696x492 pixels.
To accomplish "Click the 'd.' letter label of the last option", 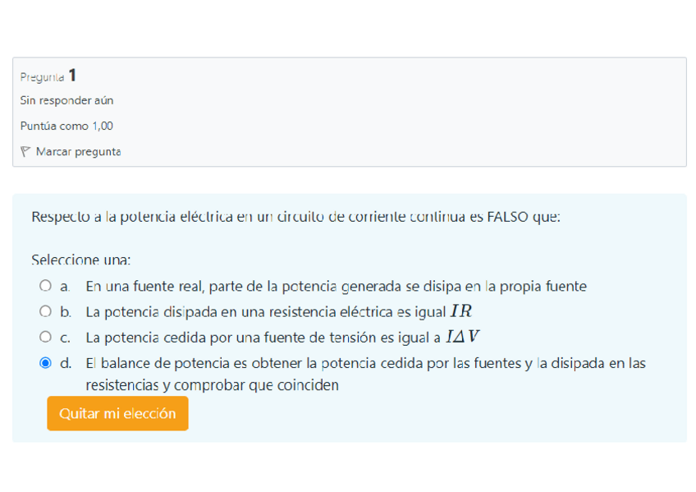I will pos(66,363).
